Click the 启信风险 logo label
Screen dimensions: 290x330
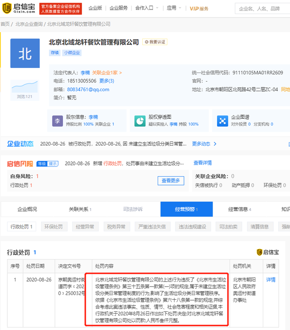click(19, 163)
